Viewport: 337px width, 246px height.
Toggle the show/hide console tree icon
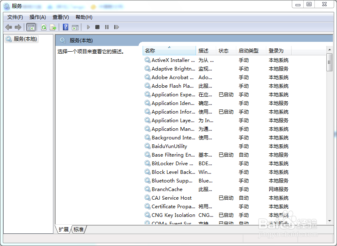point(31,27)
